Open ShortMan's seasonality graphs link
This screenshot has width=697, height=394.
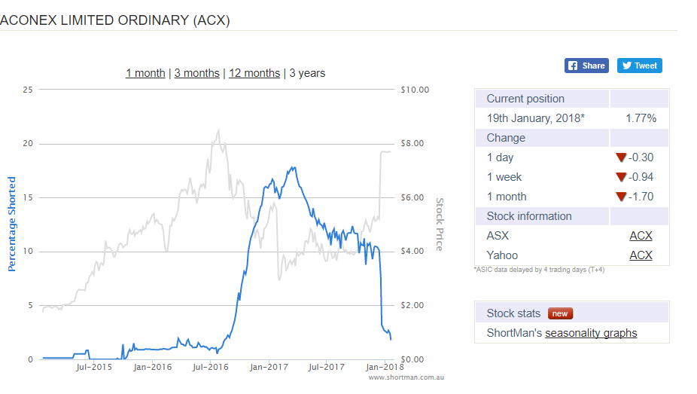point(591,333)
